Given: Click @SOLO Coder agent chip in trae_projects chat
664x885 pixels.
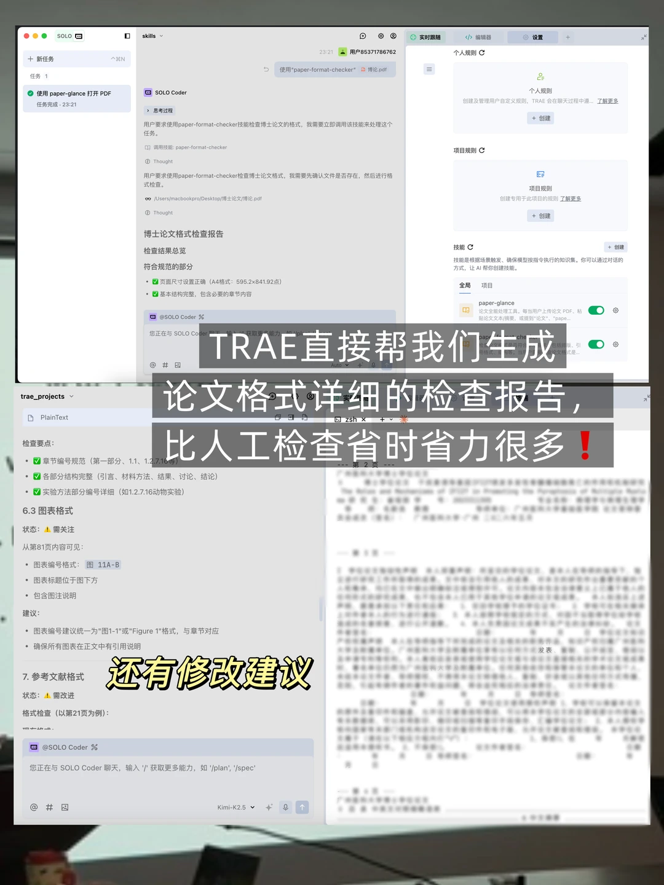Looking at the screenshot, I should (x=58, y=747).
